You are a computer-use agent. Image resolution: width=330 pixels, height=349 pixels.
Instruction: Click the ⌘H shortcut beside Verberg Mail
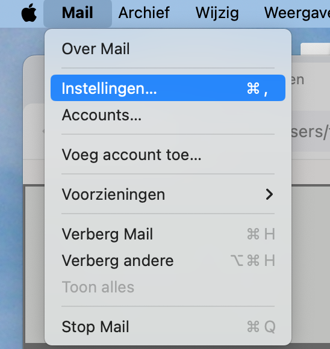[x=261, y=234]
